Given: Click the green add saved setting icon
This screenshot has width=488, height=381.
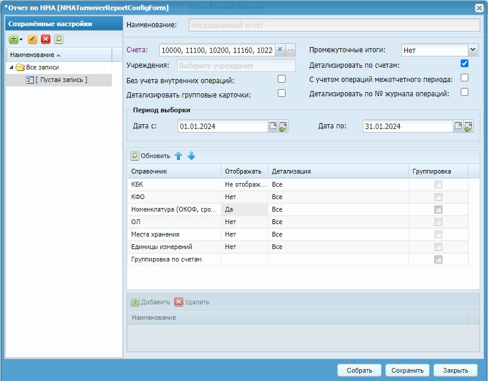Looking at the screenshot, I should (x=14, y=39).
